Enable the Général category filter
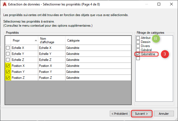Image resolution: width=178 pixels, height=121 pixels. point(138,50)
